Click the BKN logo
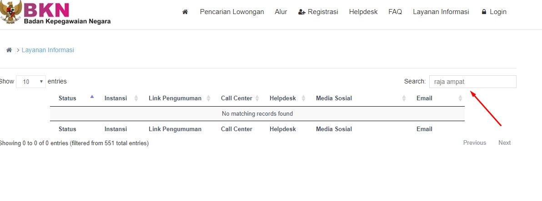 pos(55,13)
